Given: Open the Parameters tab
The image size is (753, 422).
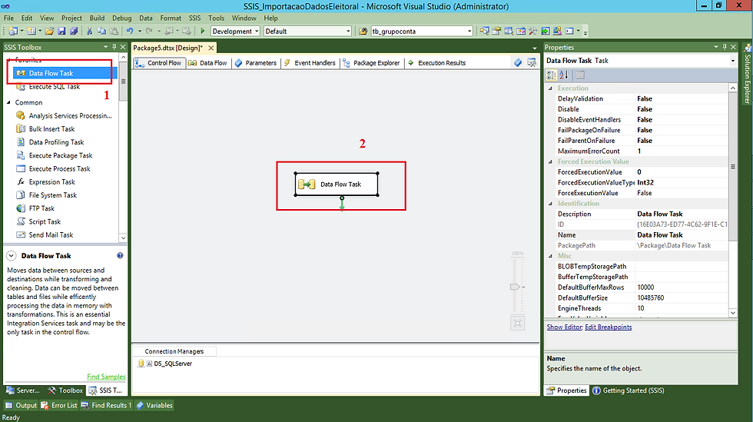Looking at the screenshot, I should coord(255,63).
